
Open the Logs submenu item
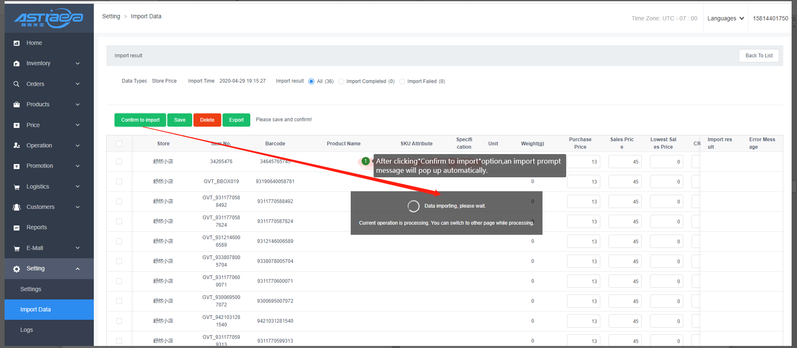27,330
